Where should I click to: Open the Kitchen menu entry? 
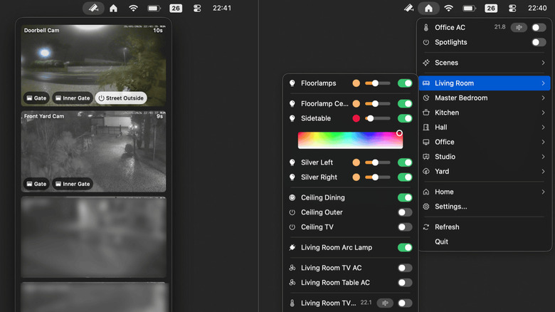pos(485,113)
